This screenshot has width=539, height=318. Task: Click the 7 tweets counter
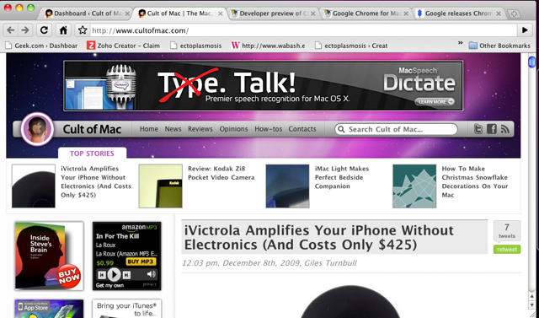[x=507, y=231]
